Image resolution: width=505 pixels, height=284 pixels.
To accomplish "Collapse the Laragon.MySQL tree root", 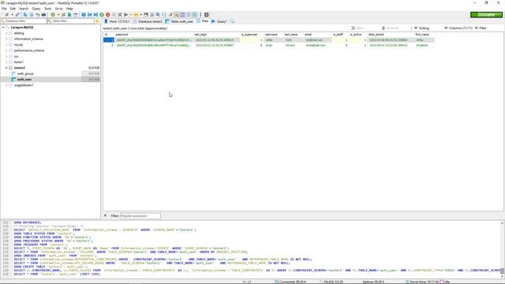I will (3, 28).
